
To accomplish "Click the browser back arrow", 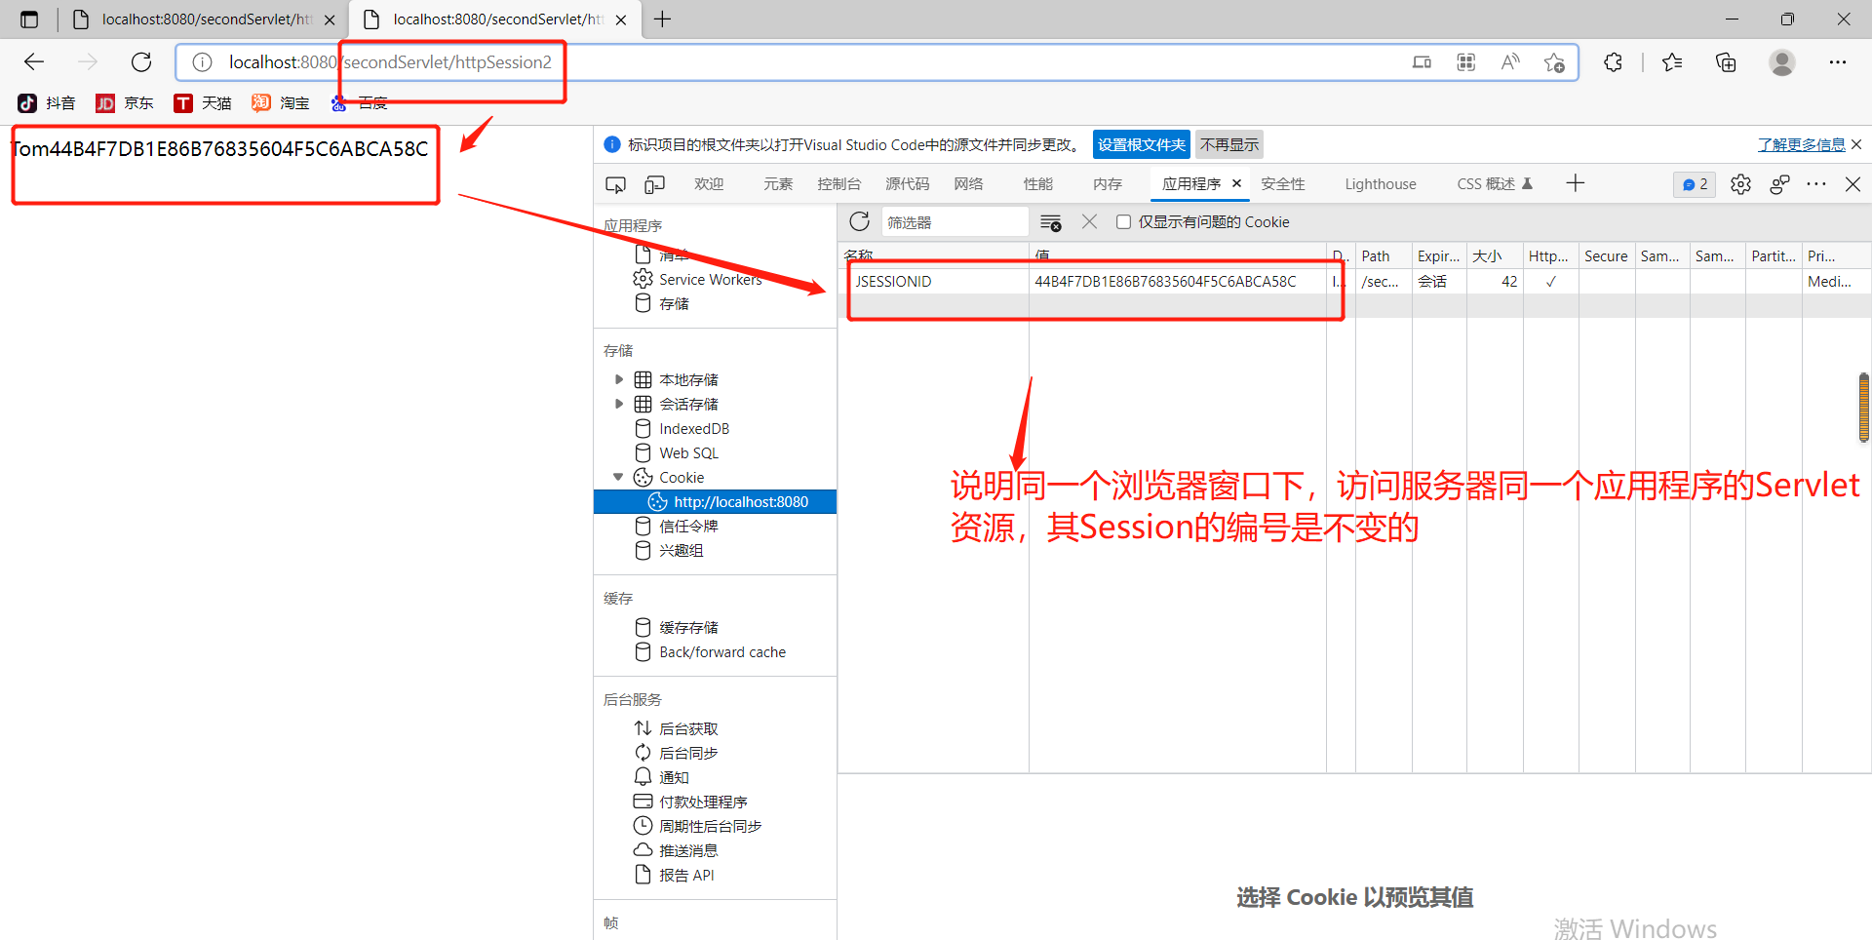I will [34, 62].
